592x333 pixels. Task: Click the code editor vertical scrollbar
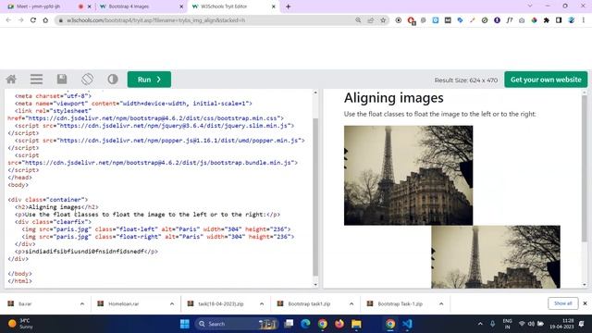[x=315, y=196]
